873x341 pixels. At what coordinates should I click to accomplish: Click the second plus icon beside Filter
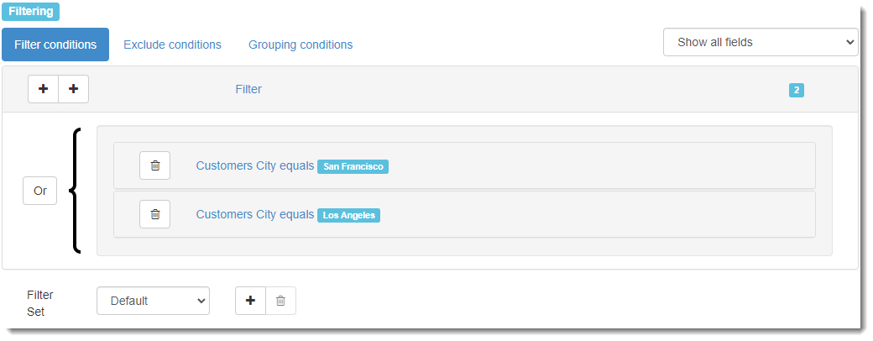pyautogui.click(x=74, y=89)
